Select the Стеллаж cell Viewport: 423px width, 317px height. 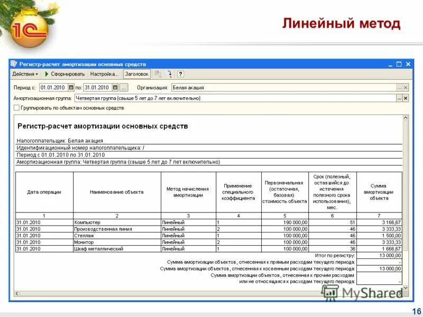tap(117, 236)
